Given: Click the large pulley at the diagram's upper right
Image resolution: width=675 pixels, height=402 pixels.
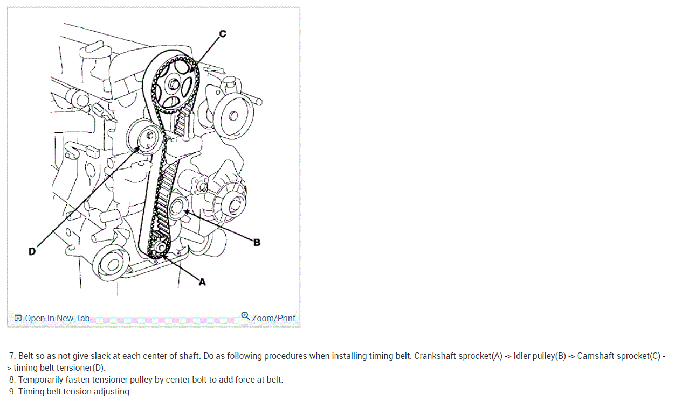Looking at the screenshot, I should 232,115.
